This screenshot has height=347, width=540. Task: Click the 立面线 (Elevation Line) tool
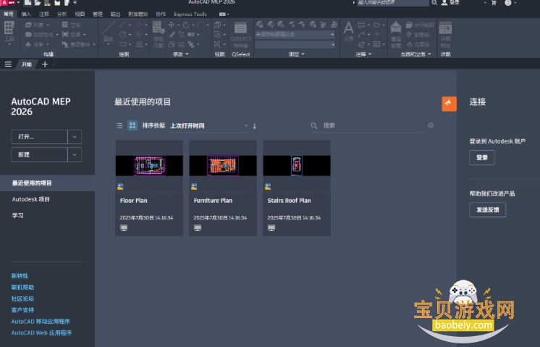(418, 44)
